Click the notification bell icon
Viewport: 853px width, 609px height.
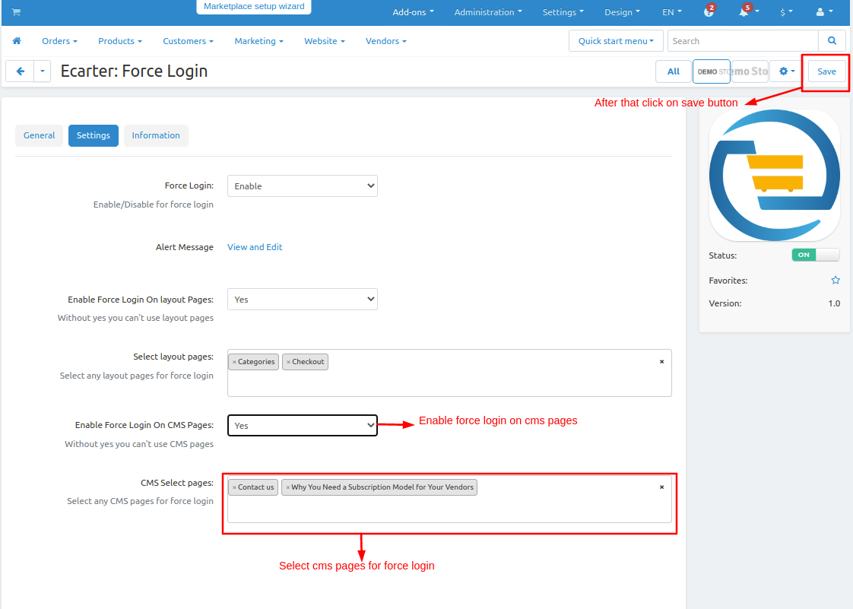click(744, 12)
